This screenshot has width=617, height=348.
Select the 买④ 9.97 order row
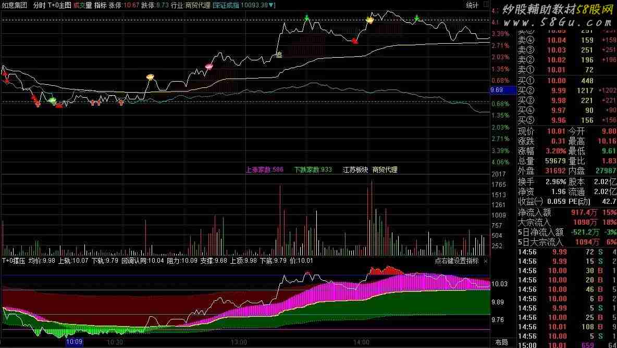(566, 110)
